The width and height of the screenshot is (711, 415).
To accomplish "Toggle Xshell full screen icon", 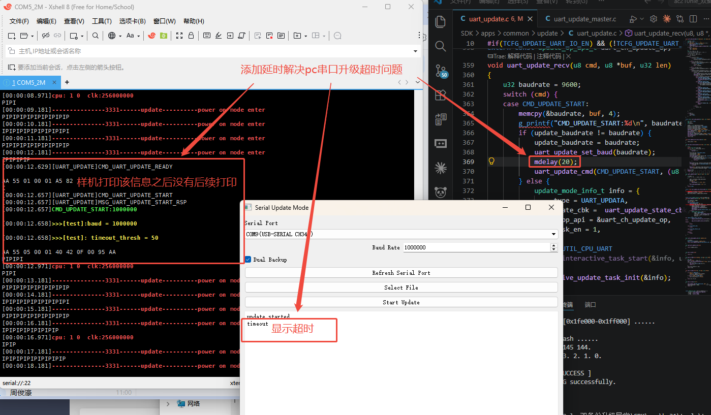I will (179, 36).
